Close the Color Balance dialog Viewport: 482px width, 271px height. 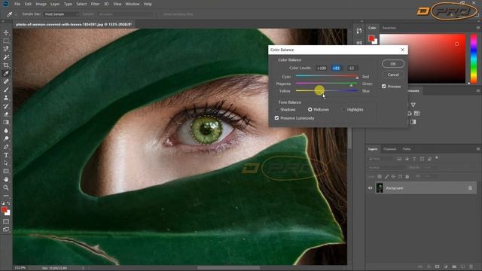point(403,50)
